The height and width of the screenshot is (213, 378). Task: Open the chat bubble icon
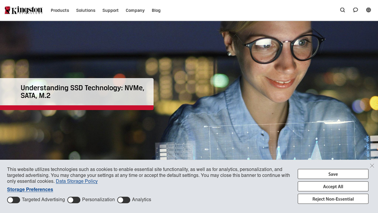point(355,10)
